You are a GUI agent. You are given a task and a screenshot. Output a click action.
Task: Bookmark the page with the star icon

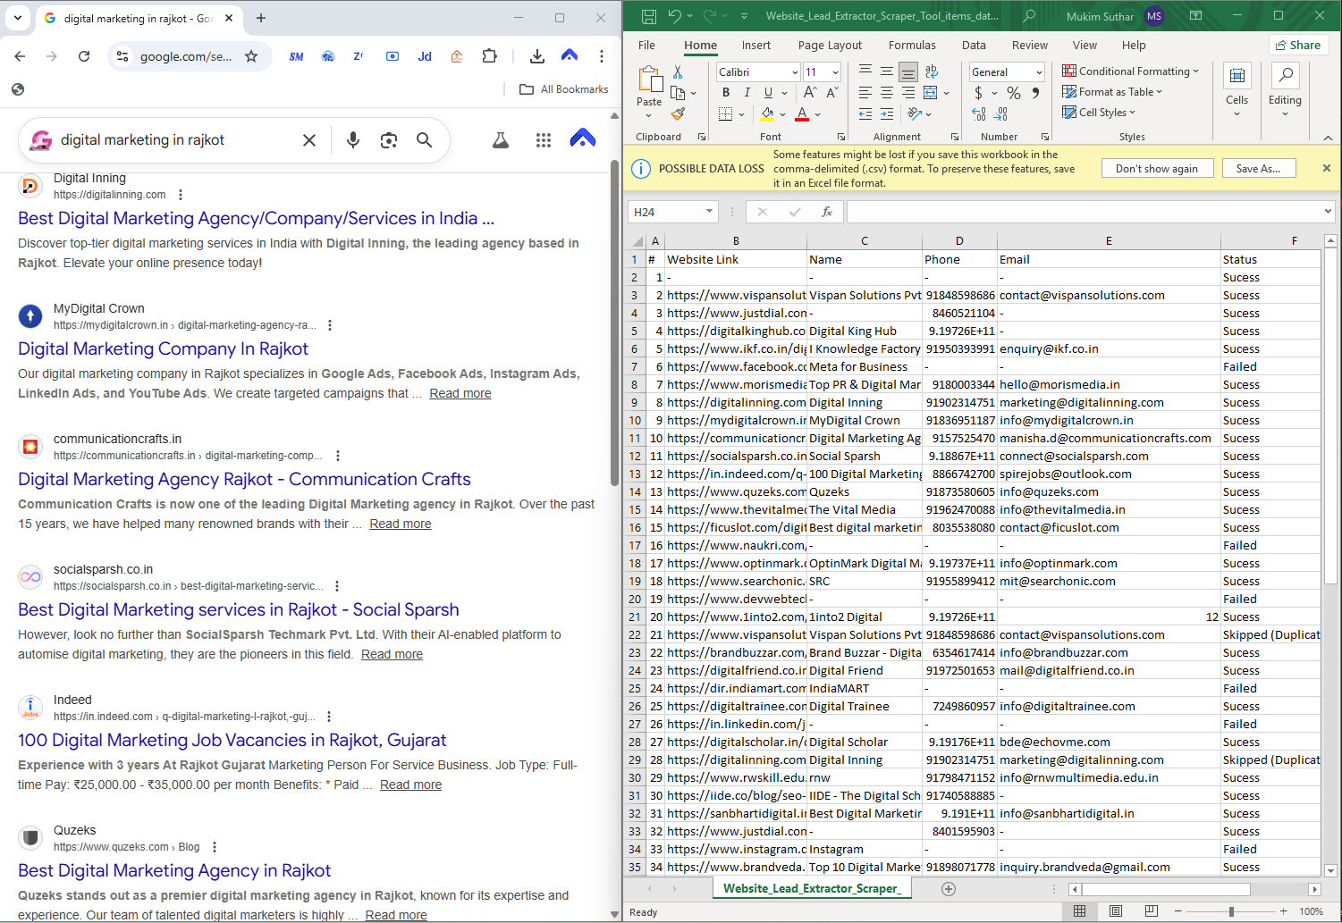[251, 56]
